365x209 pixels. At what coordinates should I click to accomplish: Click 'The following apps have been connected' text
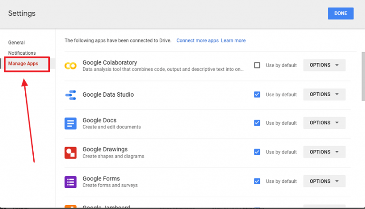(x=118, y=40)
